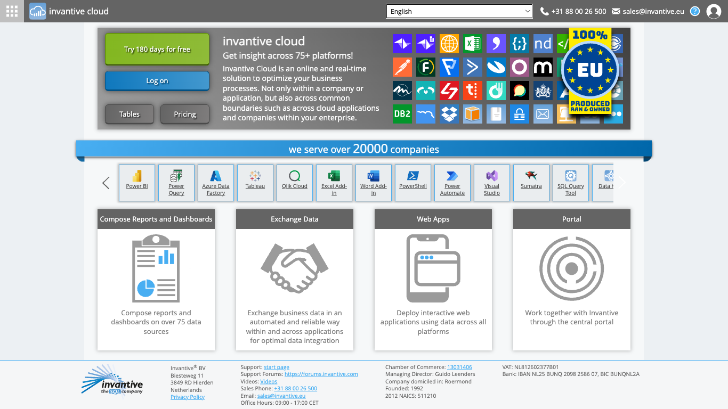
Task: Click Try 180 days for free
Action: [x=157, y=49]
